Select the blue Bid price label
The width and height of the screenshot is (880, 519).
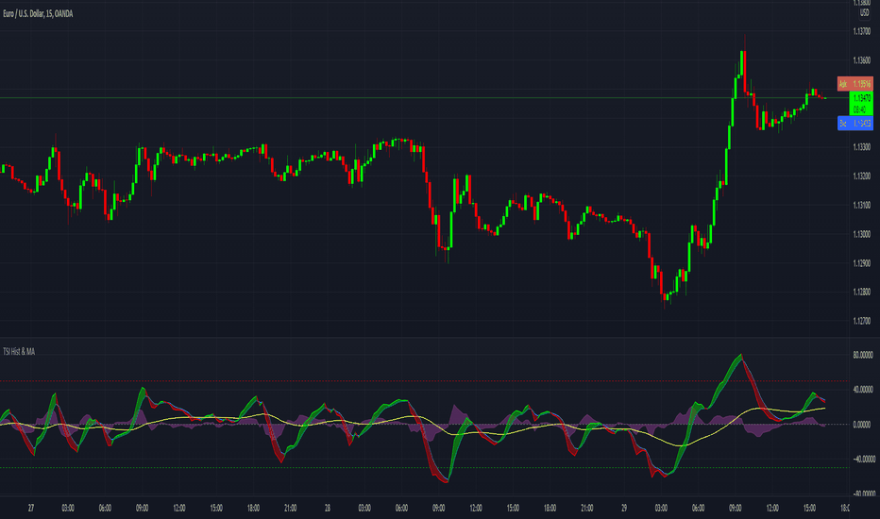pyautogui.click(x=855, y=123)
